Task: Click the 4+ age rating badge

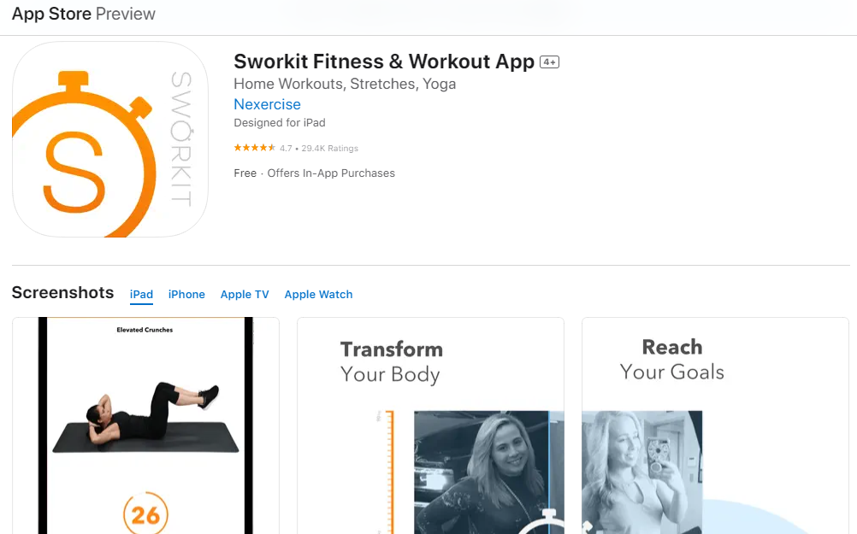Action: point(549,62)
